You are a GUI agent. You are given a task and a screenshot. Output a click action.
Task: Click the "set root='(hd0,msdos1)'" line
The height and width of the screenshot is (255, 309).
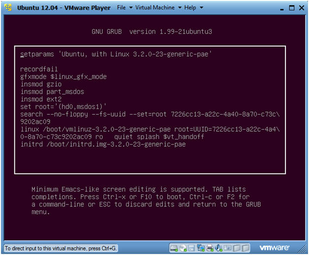coord(63,107)
